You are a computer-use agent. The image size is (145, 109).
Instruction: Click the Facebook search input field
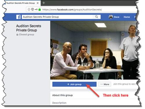tap(61, 17)
